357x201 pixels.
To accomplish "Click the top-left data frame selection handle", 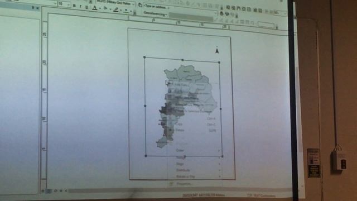I will tap(144, 57).
